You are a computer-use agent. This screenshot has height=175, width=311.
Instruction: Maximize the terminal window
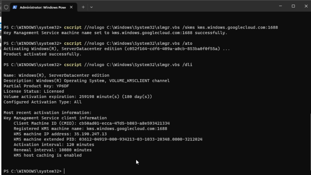pos(293,6)
